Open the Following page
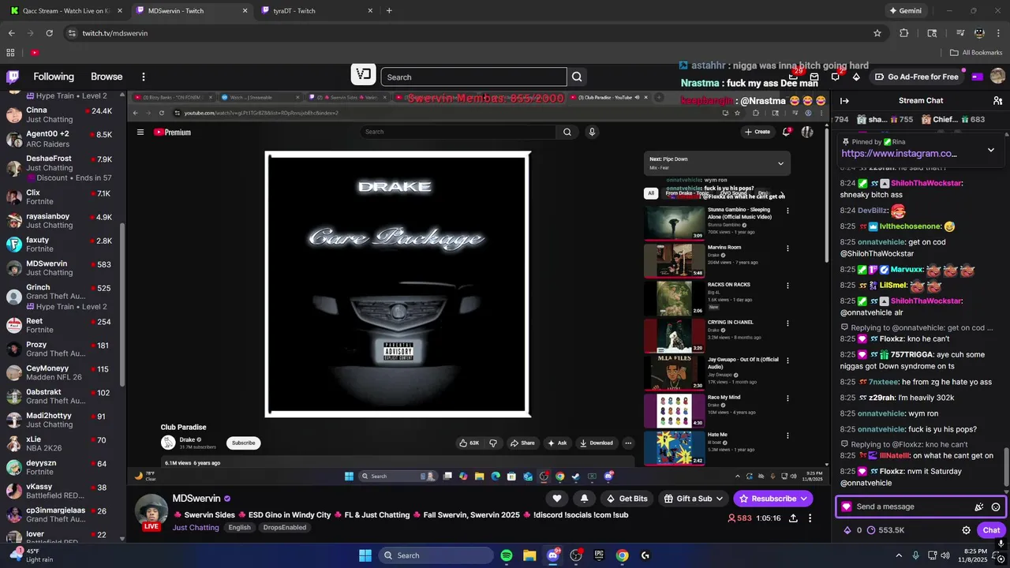Viewport: 1010px width, 568px height. (x=54, y=77)
